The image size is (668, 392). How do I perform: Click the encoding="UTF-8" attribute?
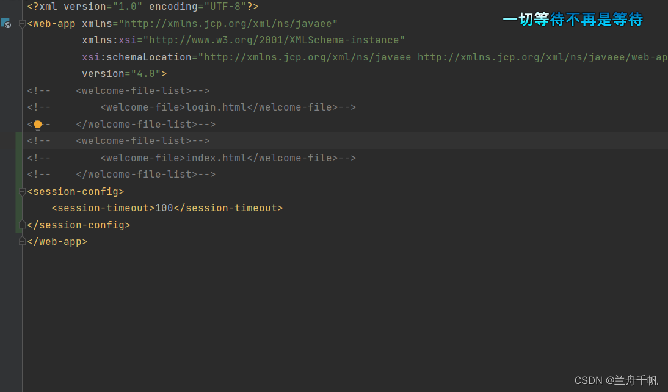(198, 7)
